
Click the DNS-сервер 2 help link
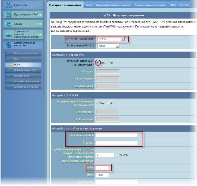click(84, 119)
